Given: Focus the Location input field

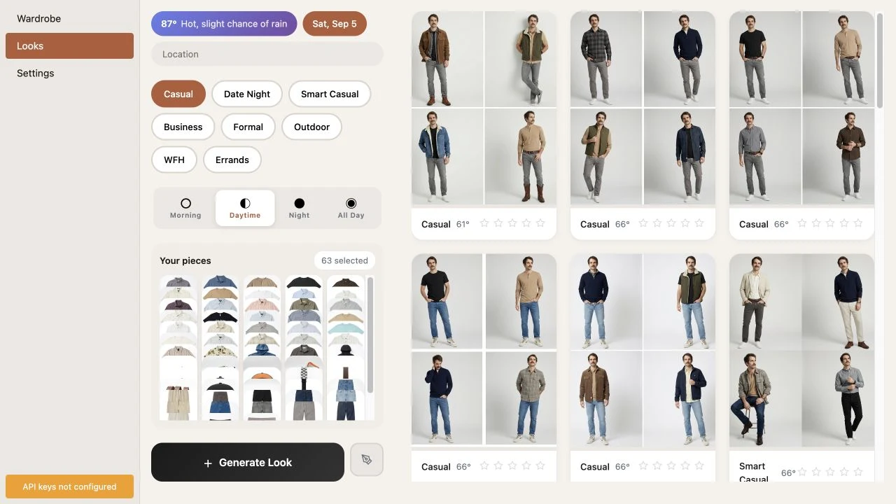Looking at the screenshot, I should click(267, 54).
